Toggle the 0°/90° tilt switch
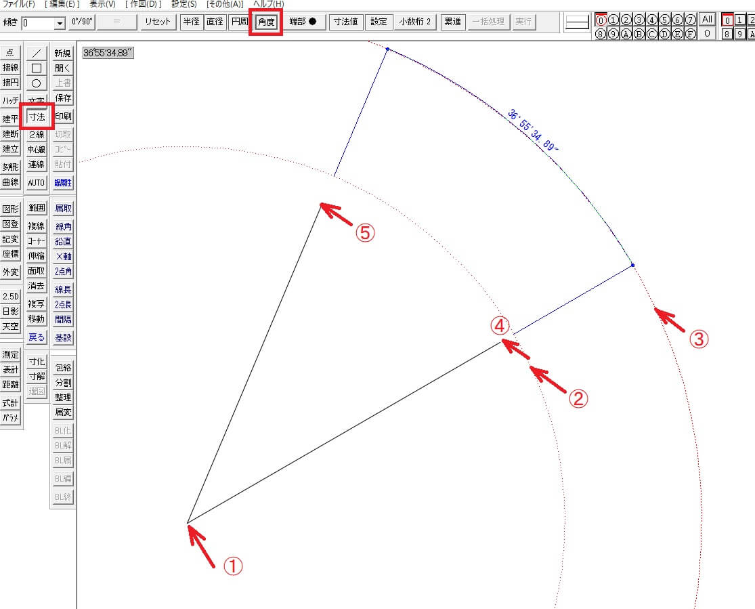This screenshot has width=755, height=609. coord(81,22)
